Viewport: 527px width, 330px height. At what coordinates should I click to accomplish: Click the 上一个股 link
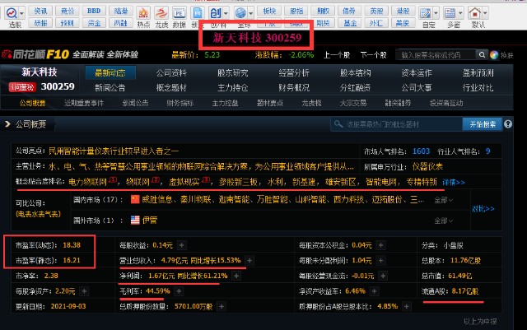pos(337,55)
